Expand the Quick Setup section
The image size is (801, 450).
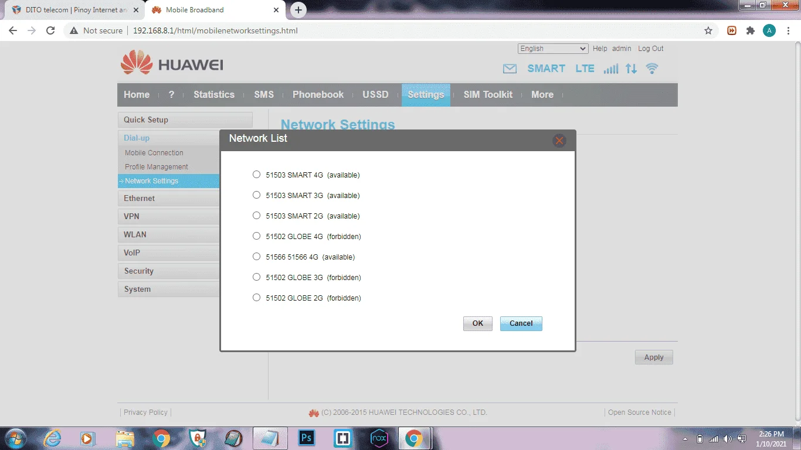pyautogui.click(x=185, y=120)
